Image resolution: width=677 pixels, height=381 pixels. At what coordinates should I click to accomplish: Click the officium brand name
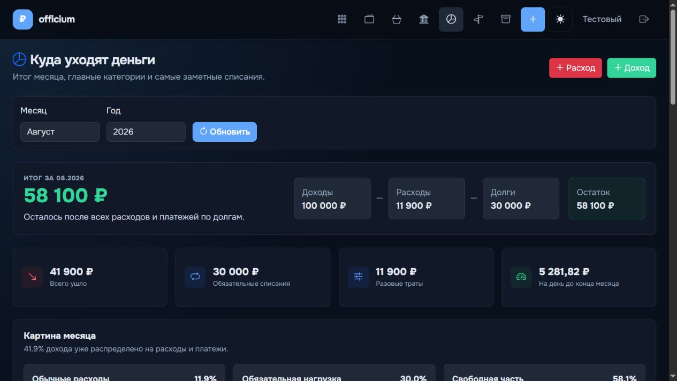pos(57,19)
